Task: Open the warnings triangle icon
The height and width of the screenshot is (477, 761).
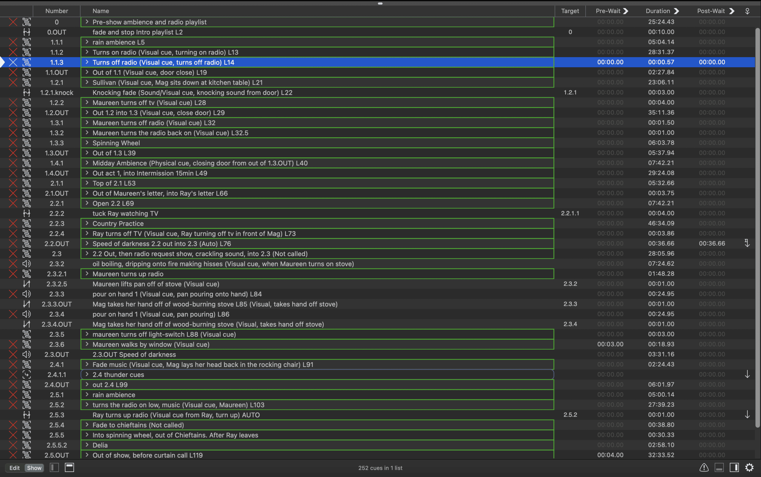Action: pyautogui.click(x=704, y=467)
